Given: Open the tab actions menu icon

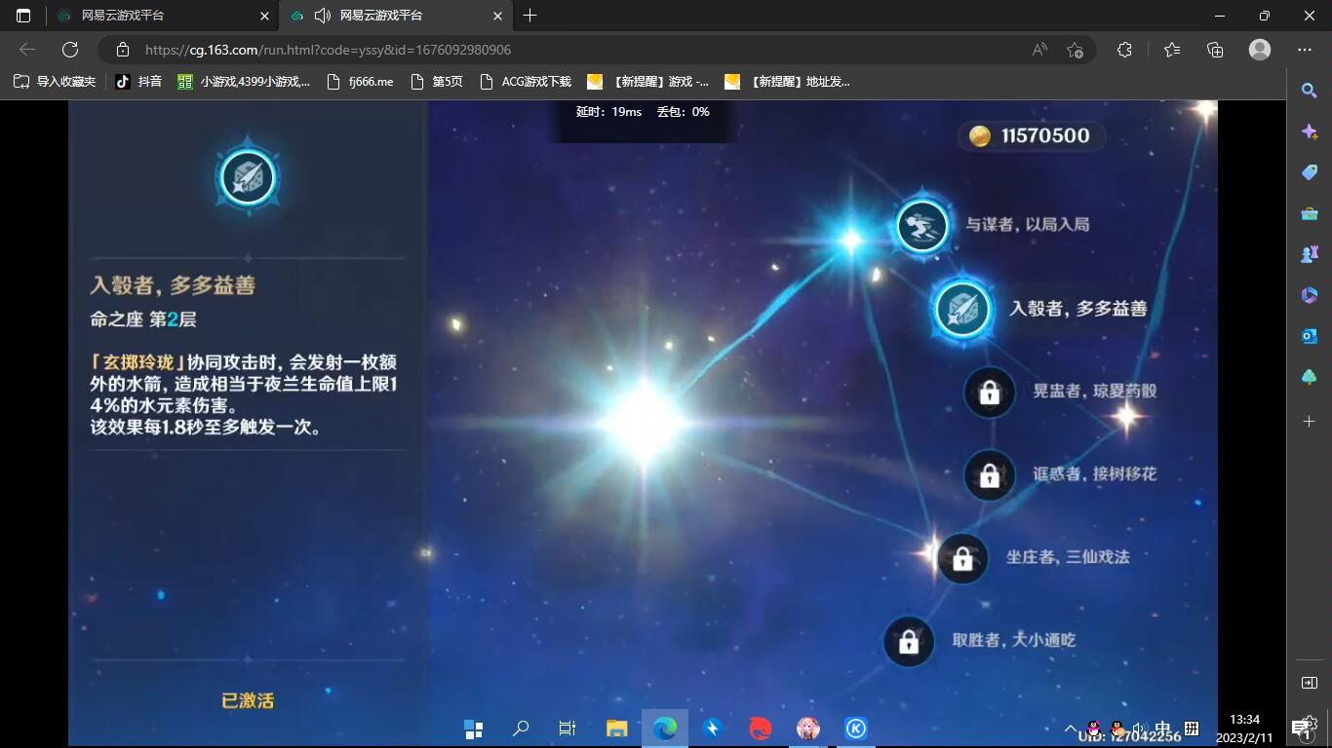Looking at the screenshot, I should click(23, 16).
